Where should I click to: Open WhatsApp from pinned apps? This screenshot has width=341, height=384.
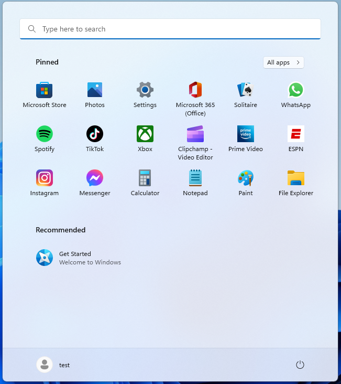tap(296, 95)
